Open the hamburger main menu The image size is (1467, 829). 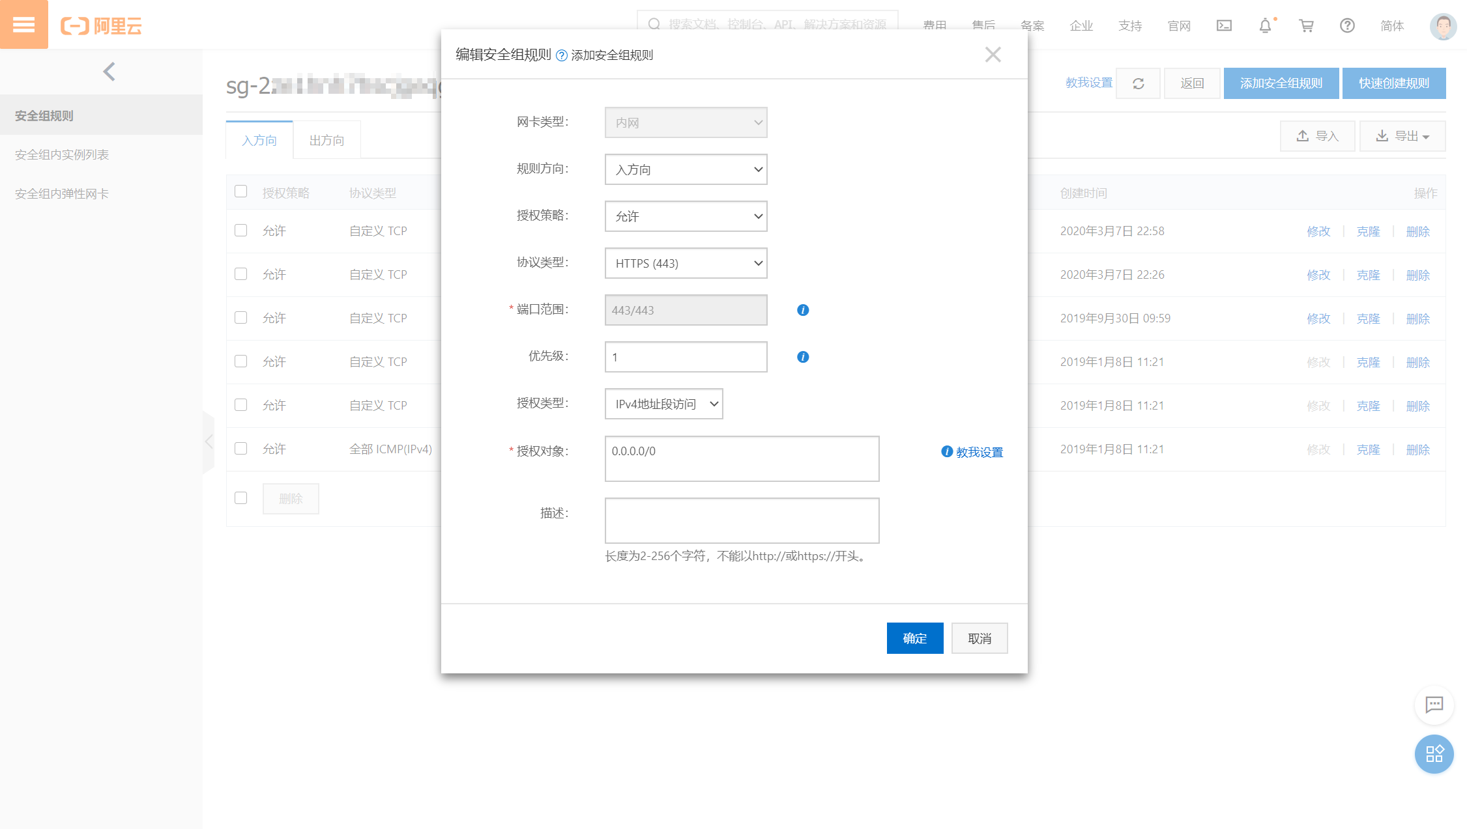point(24,25)
